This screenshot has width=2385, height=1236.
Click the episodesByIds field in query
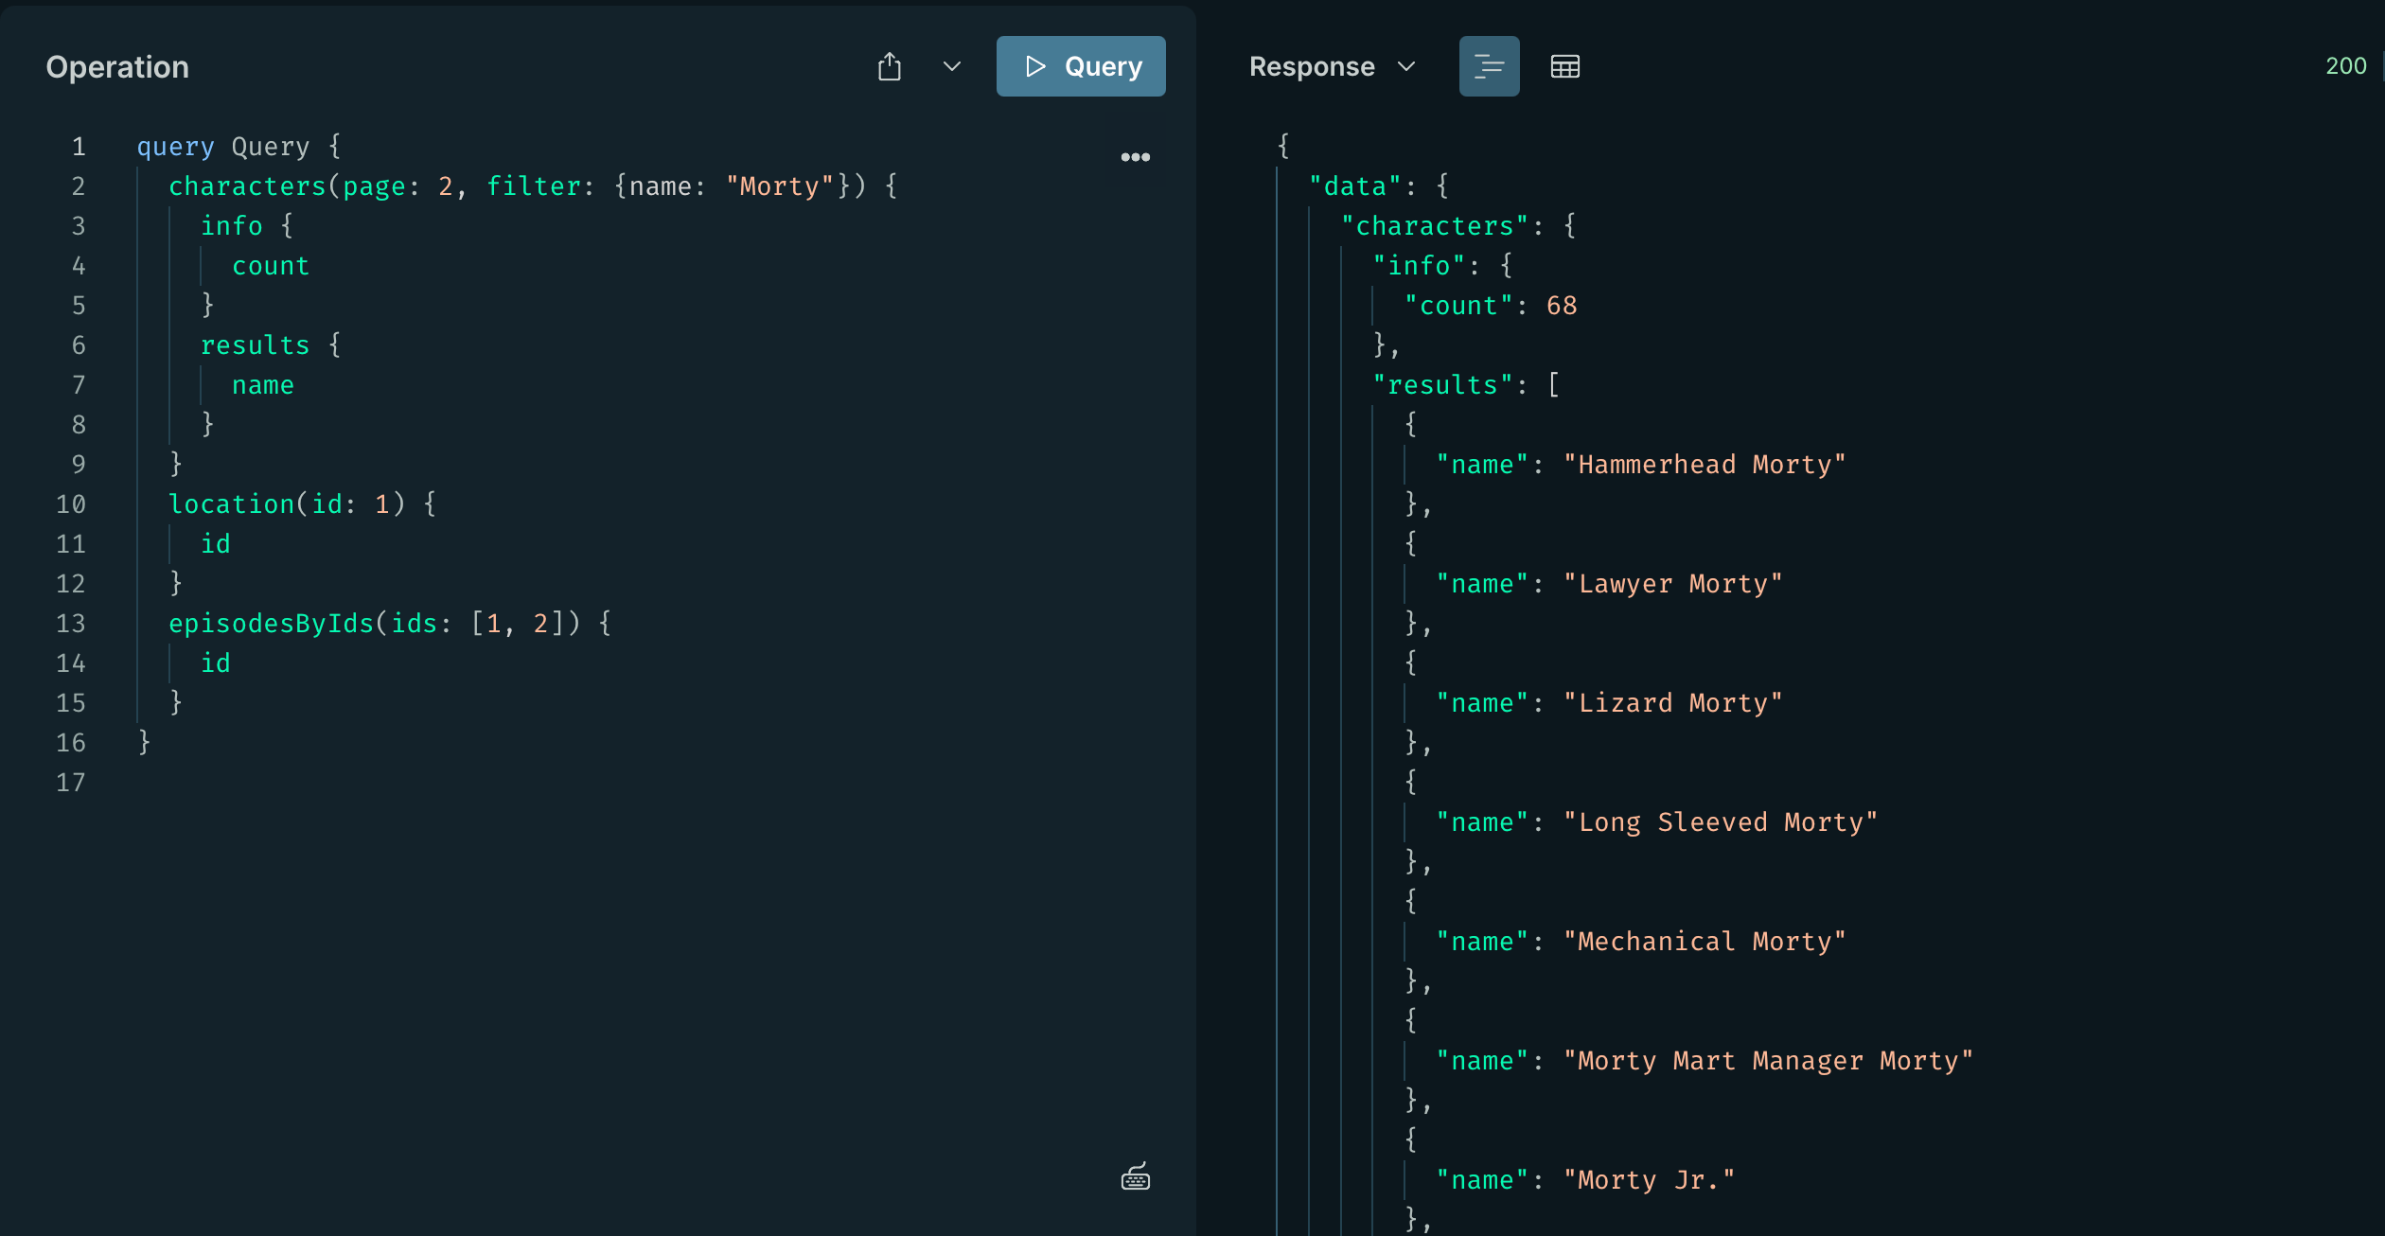[271, 624]
